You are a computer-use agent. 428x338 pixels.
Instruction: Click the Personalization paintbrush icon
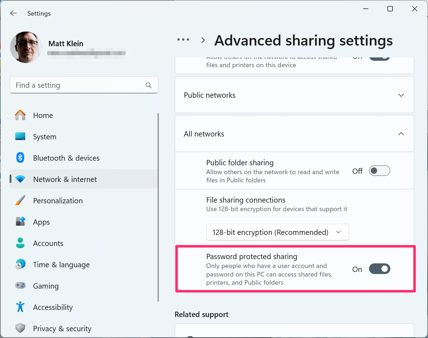[x=20, y=200]
